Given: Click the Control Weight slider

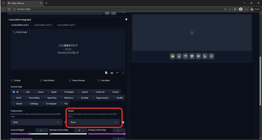Looking at the screenshot, I should coord(29,134).
